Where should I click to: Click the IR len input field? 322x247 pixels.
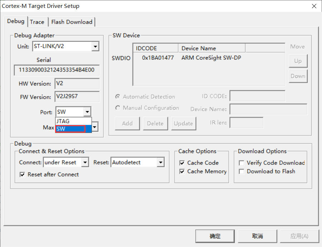pos(246,123)
